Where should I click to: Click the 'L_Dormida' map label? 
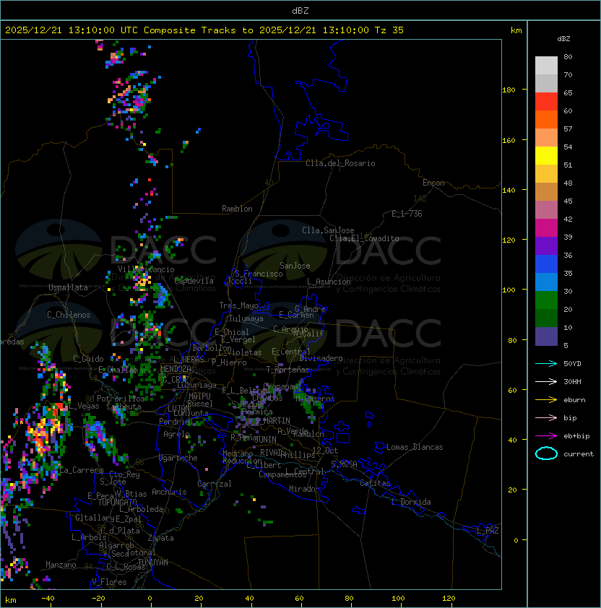(411, 502)
